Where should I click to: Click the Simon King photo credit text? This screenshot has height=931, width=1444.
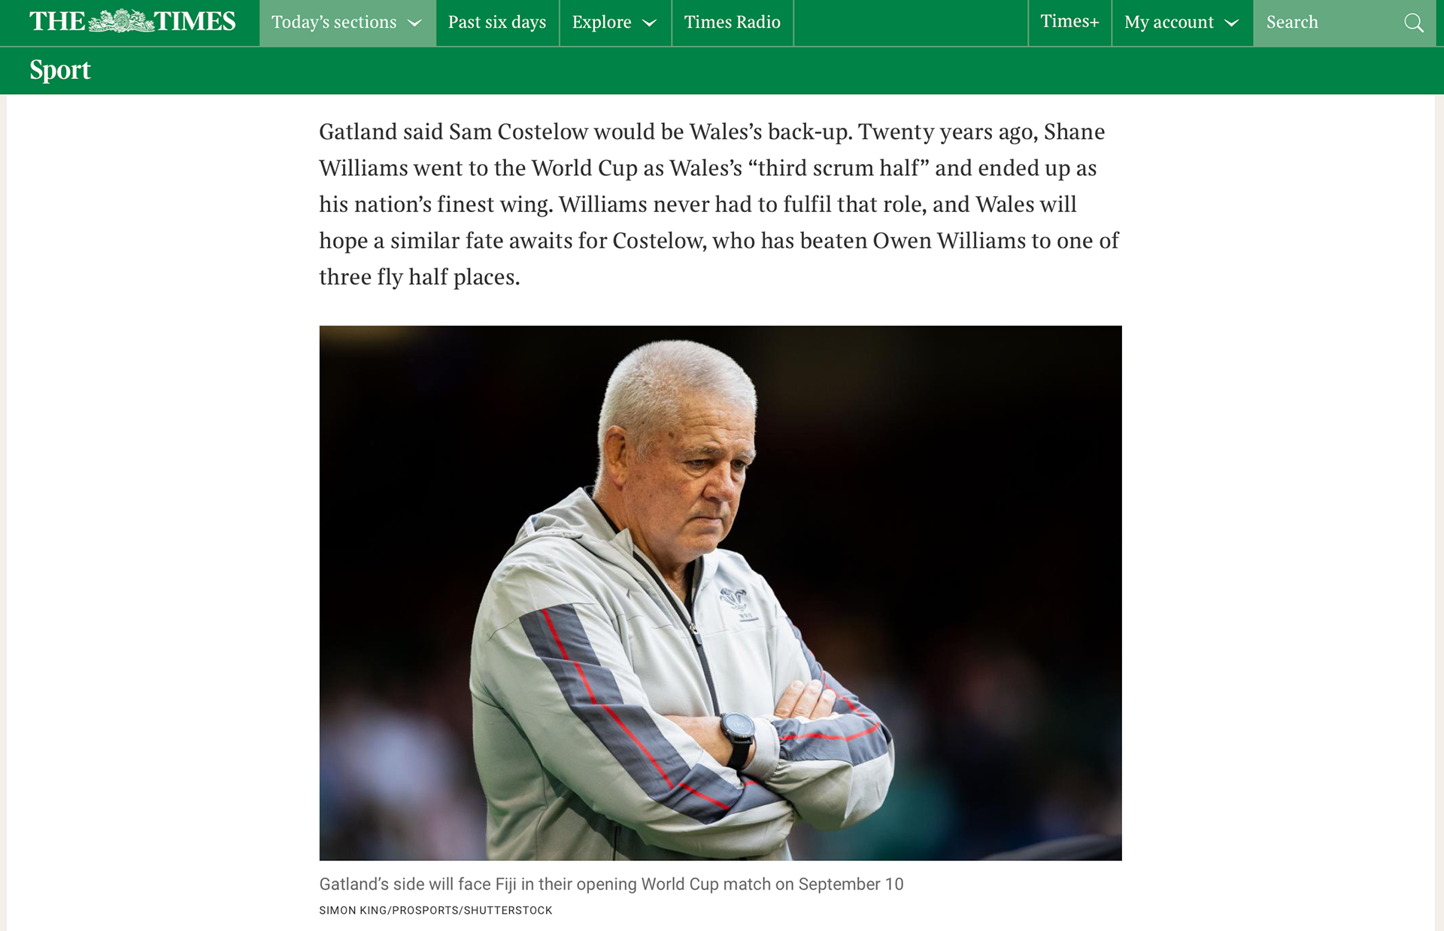(x=435, y=910)
